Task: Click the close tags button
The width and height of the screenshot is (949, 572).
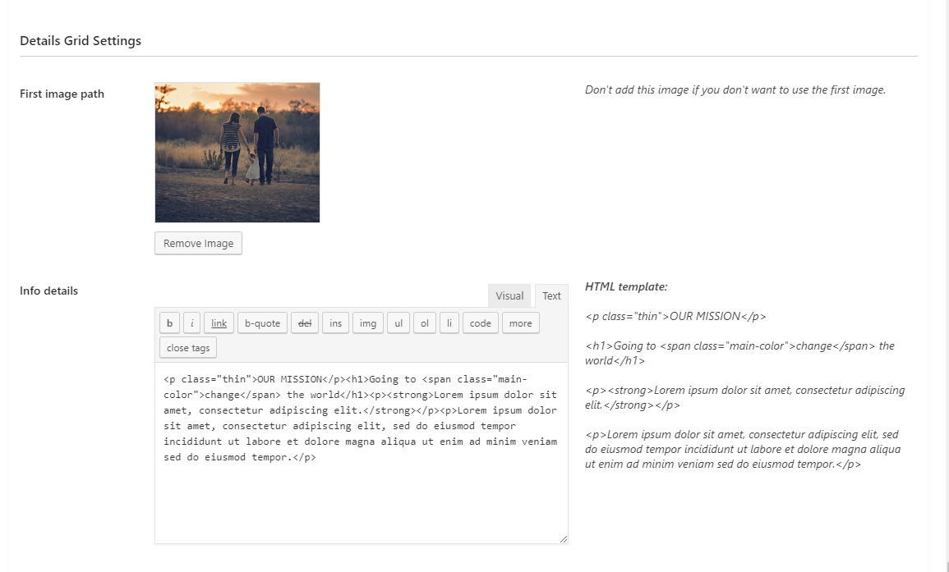Action: [x=188, y=348]
